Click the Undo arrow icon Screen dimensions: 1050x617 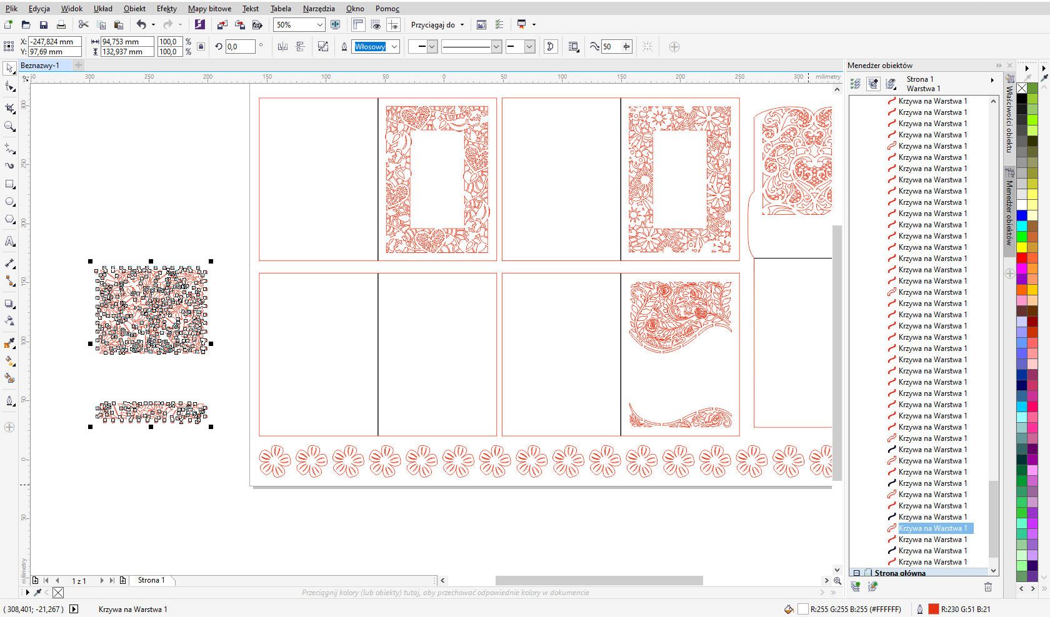click(141, 25)
